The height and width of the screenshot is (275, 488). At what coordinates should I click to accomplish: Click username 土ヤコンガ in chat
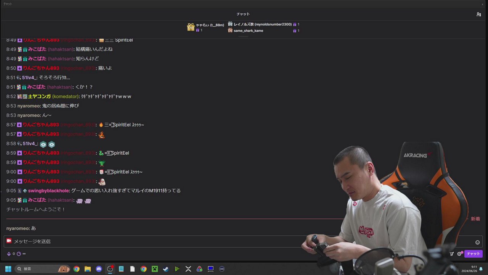click(x=39, y=97)
